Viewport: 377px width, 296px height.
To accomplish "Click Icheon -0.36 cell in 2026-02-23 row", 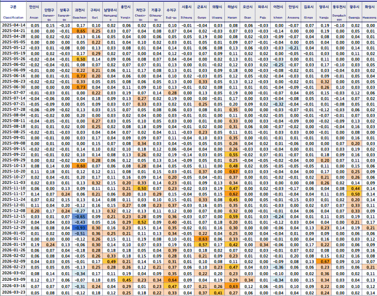I will (278, 267).
